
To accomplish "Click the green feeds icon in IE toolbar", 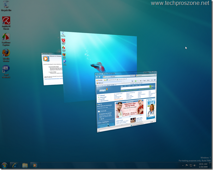I will pyautogui.click(x=135, y=81).
